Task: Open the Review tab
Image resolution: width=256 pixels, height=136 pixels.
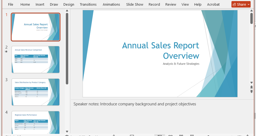Action: 170,4
